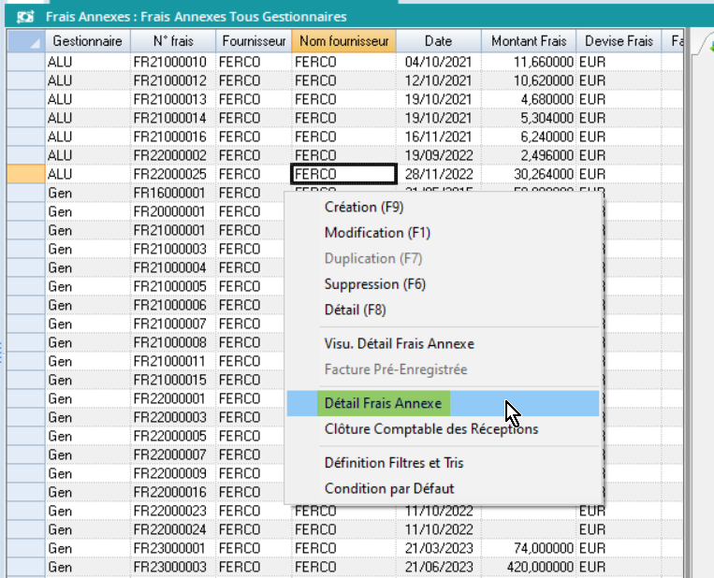714x578 pixels.
Task: Sort by the Gestionnaire column header
Action: tap(87, 41)
